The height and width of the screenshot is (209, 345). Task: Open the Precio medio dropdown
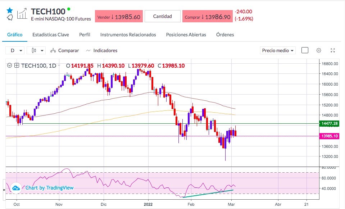coord(278,50)
